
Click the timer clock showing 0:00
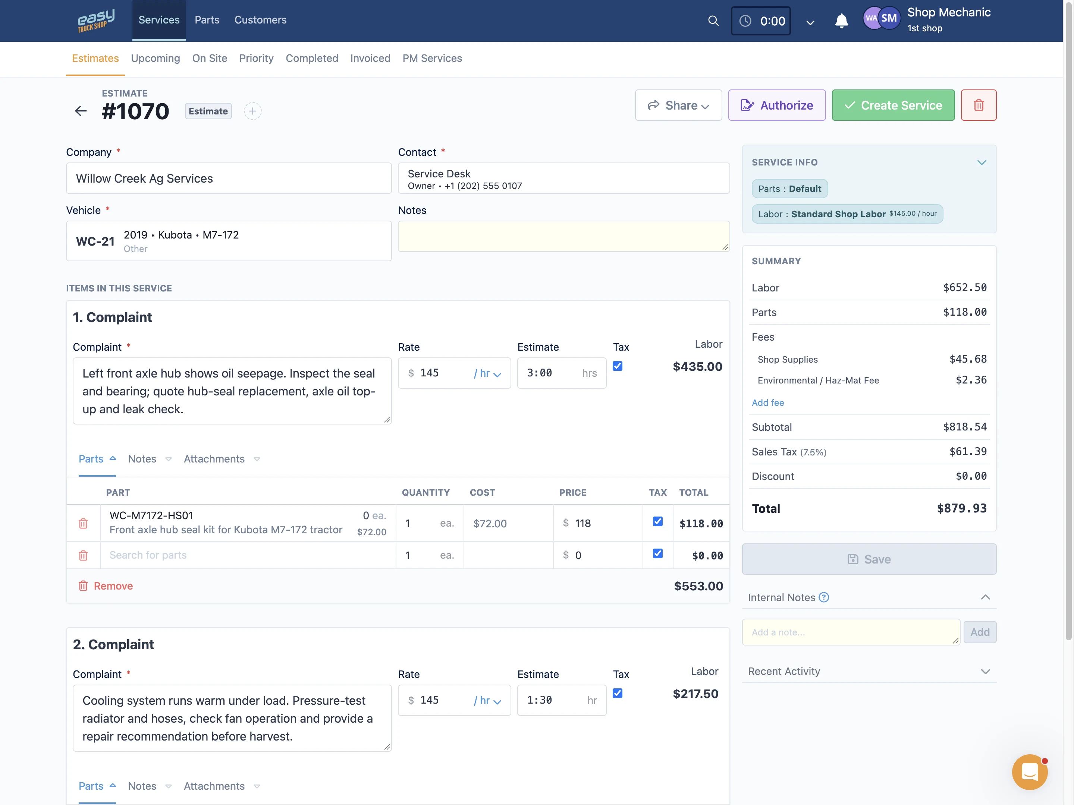click(x=761, y=21)
